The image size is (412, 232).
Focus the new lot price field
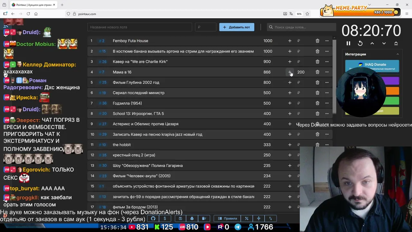(x=206, y=27)
